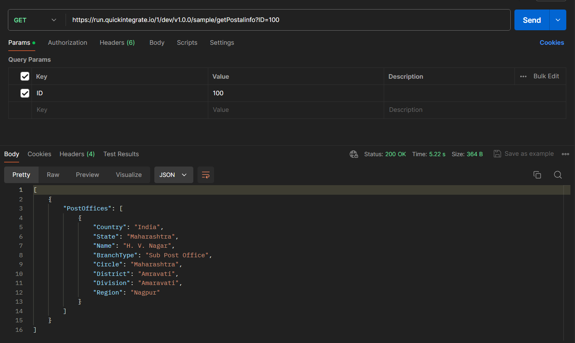
Task: Click the "BranchType": "Sub Post Office" line
Action: click(153, 255)
